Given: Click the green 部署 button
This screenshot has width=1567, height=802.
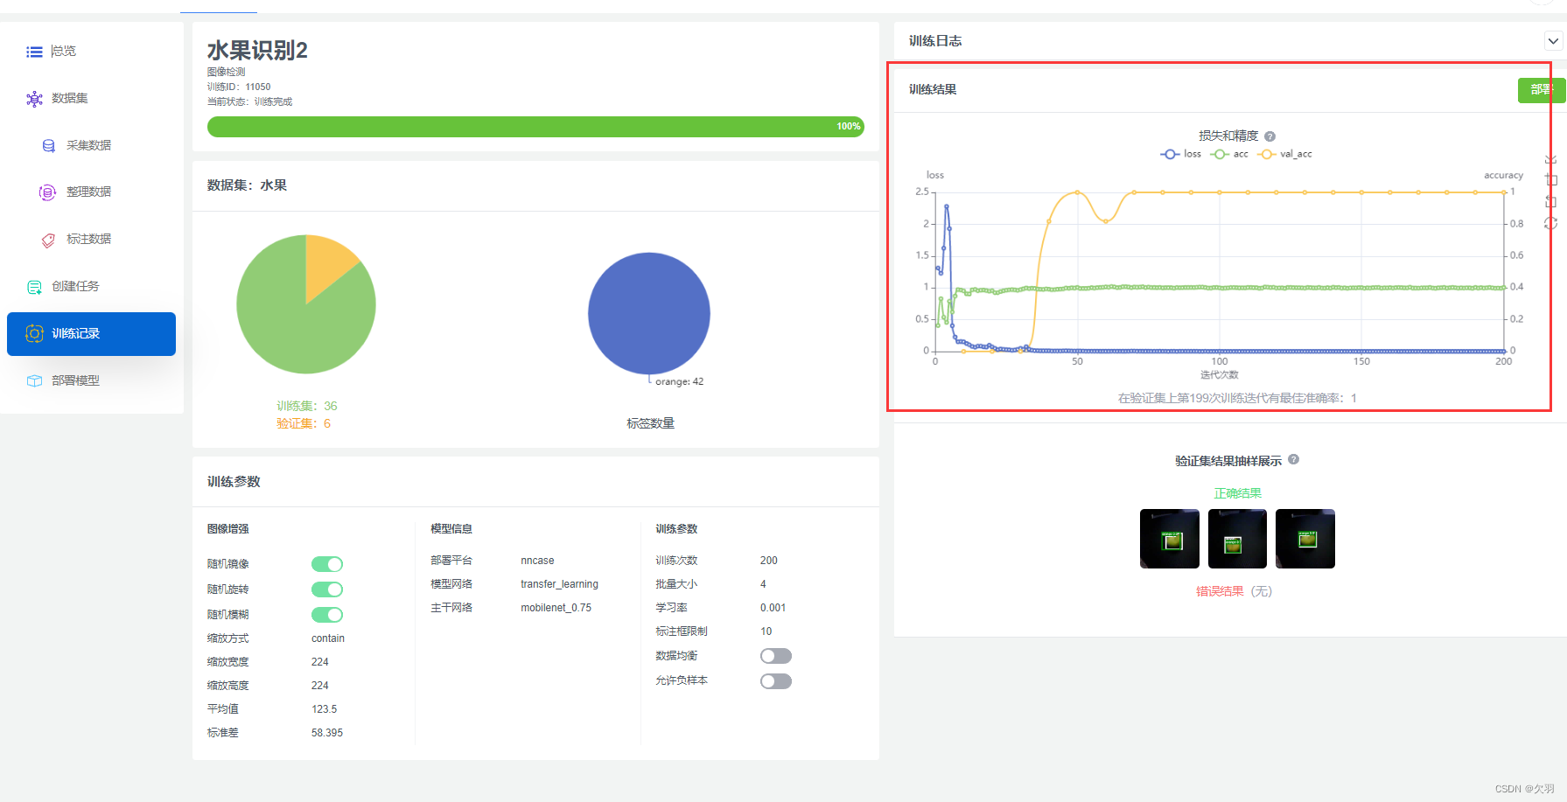Looking at the screenshot, I should 1541,90.
